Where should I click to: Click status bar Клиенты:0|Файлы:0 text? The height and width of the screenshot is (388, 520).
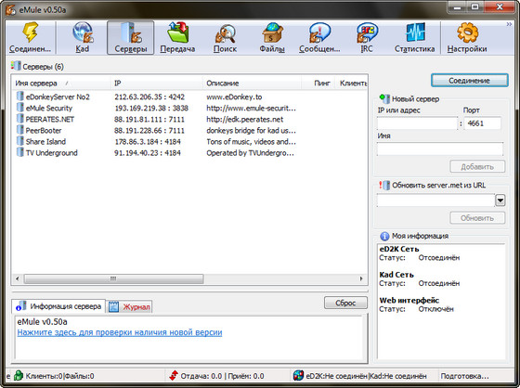(59, 376)
